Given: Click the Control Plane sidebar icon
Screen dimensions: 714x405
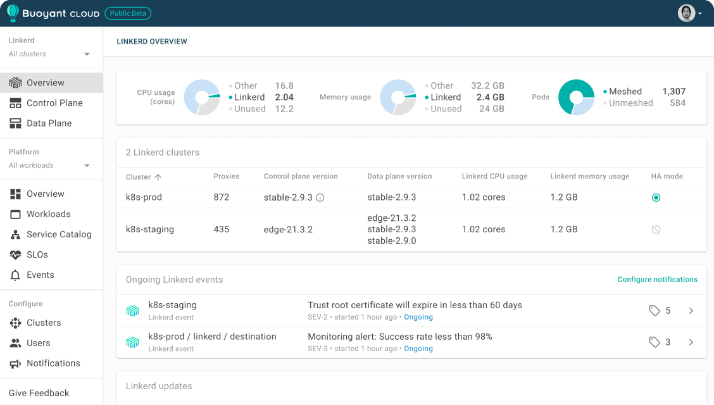Looking at the screenshot, I should [15, 103].
